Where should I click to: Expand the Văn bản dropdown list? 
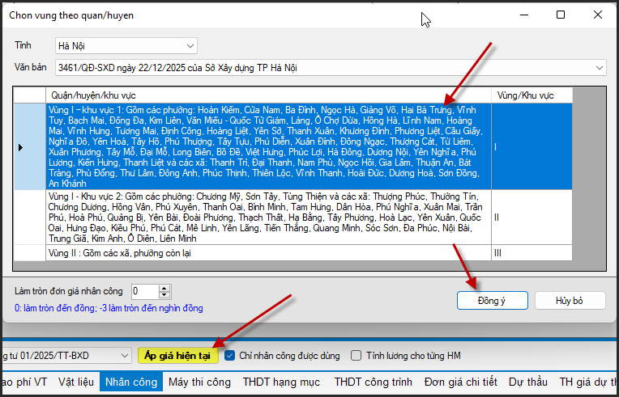(x=599, y=67)
